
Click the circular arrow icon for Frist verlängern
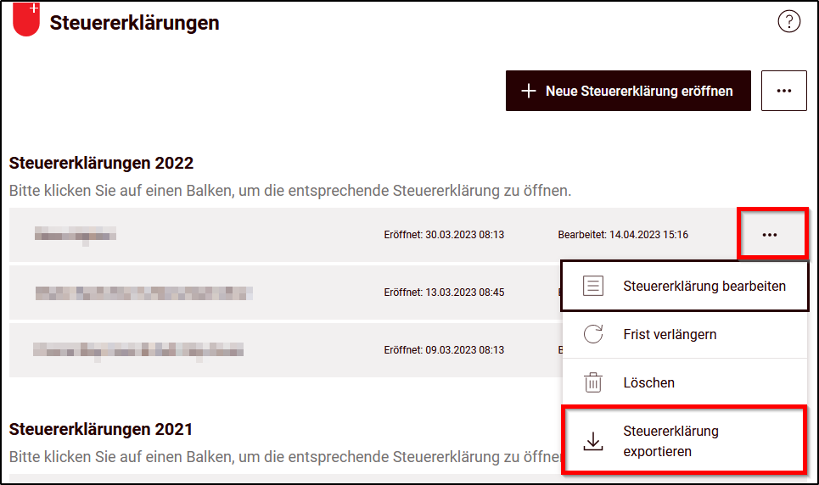click(593, 334)
